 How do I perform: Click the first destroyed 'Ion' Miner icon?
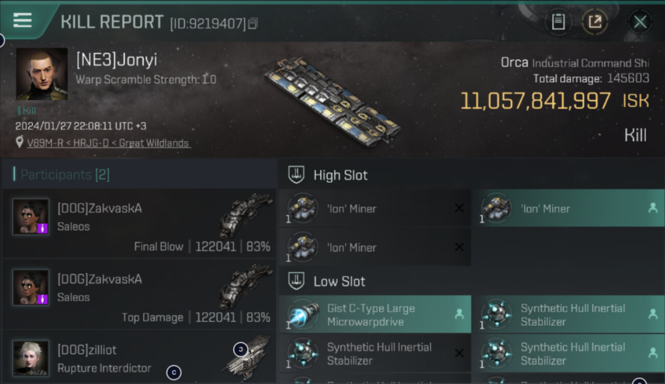(x=302, y=208)
